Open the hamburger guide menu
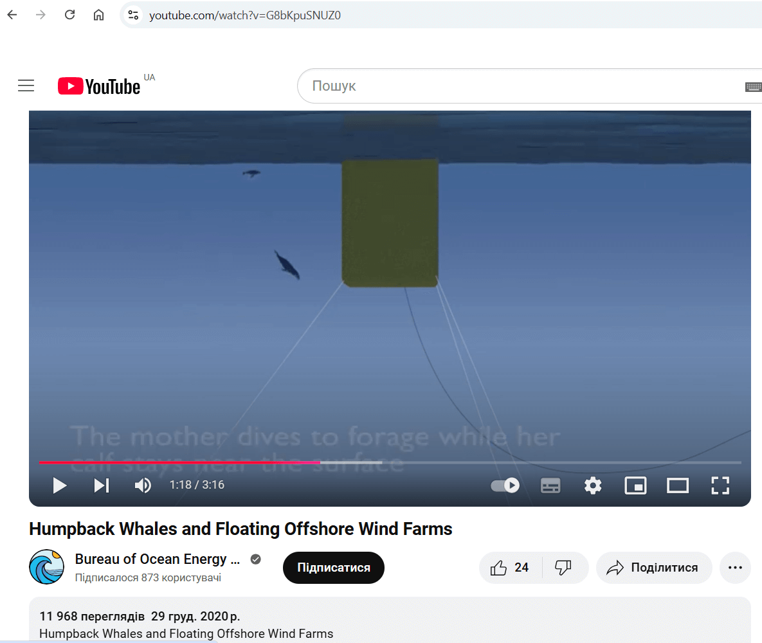 pos(26,86)
